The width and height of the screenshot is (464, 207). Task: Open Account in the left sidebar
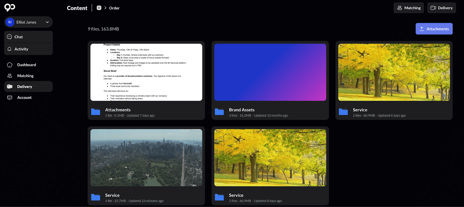coord(24,98)
